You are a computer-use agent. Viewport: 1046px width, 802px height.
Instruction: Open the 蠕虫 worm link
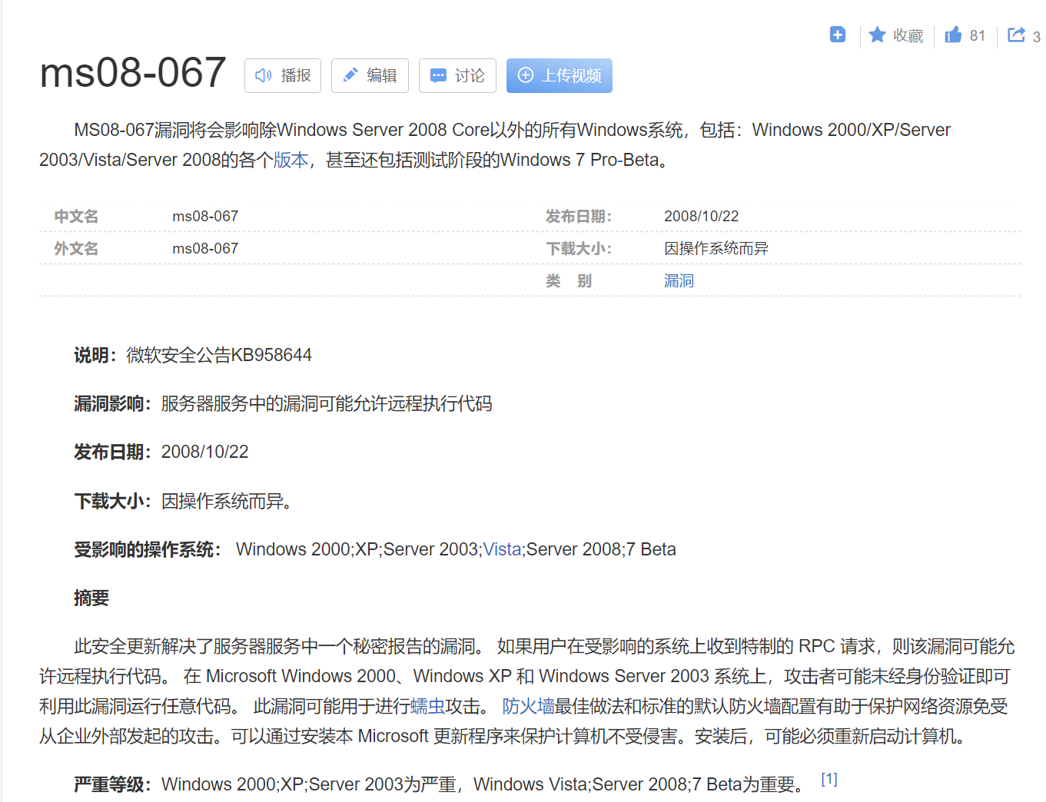point(428,706)
